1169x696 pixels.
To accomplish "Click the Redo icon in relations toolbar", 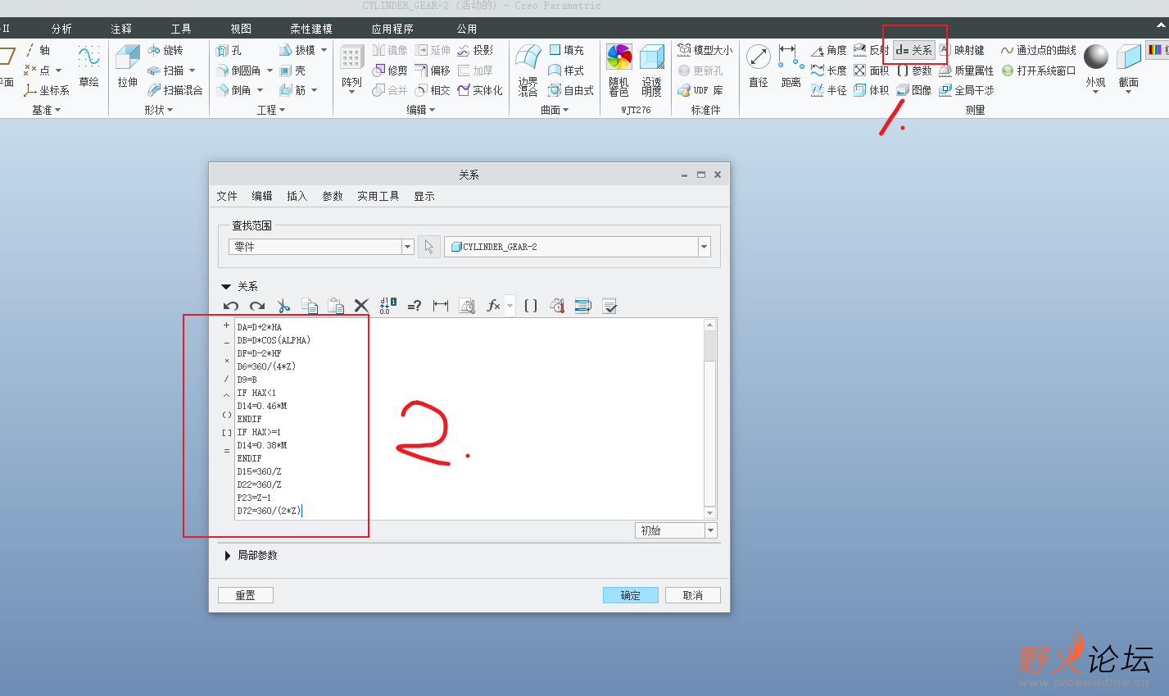I will pos(257,306).
